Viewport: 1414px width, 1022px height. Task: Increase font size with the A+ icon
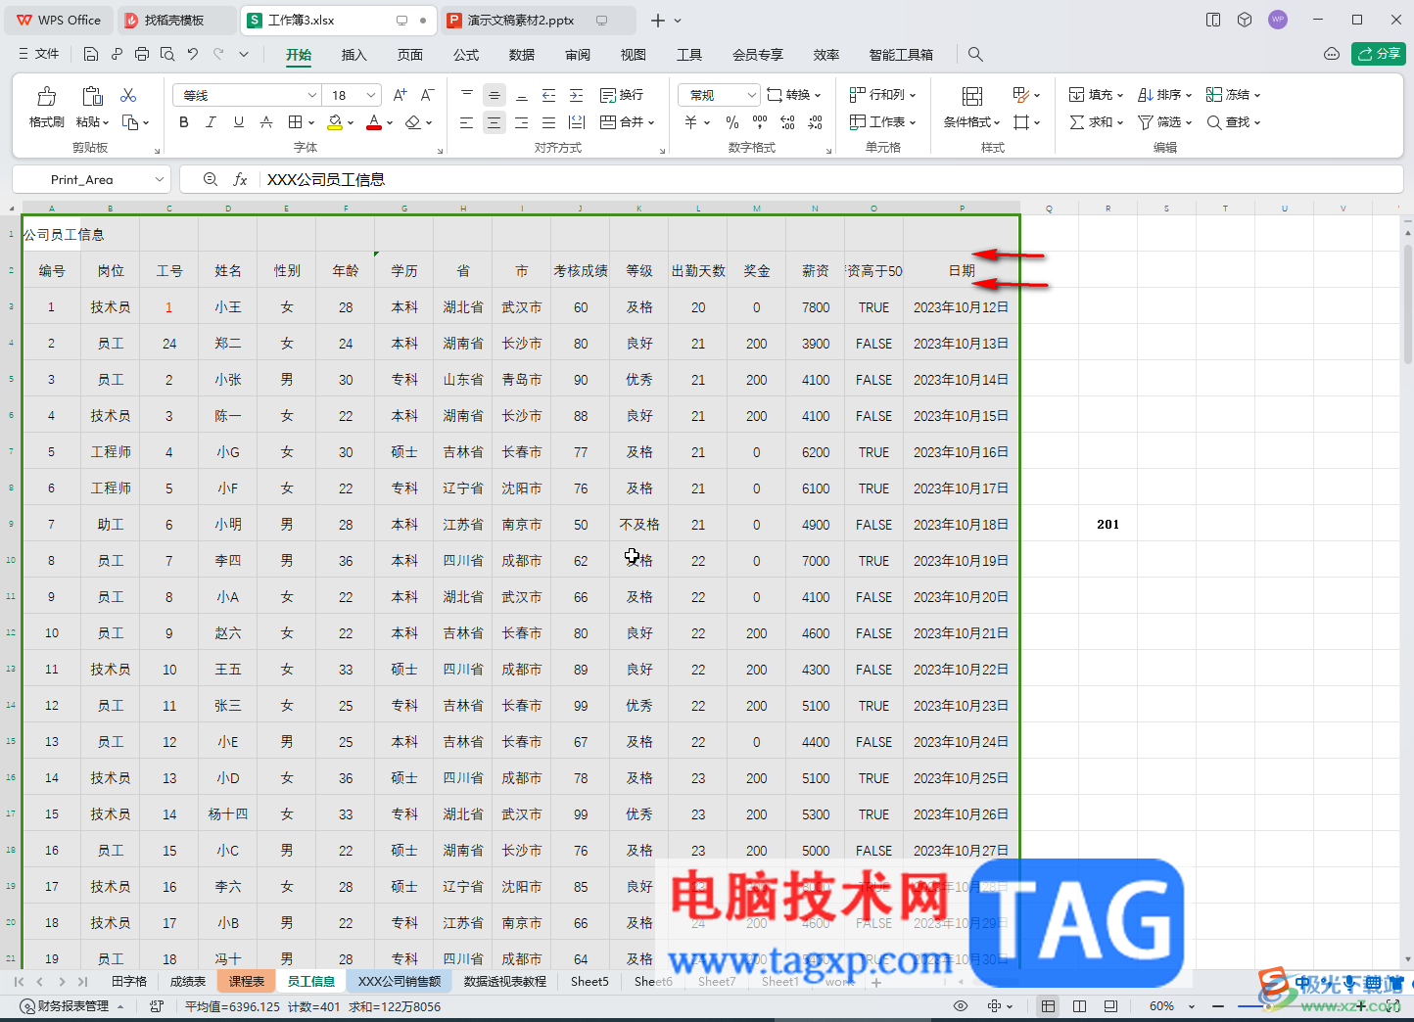click(x=400, y=95)
